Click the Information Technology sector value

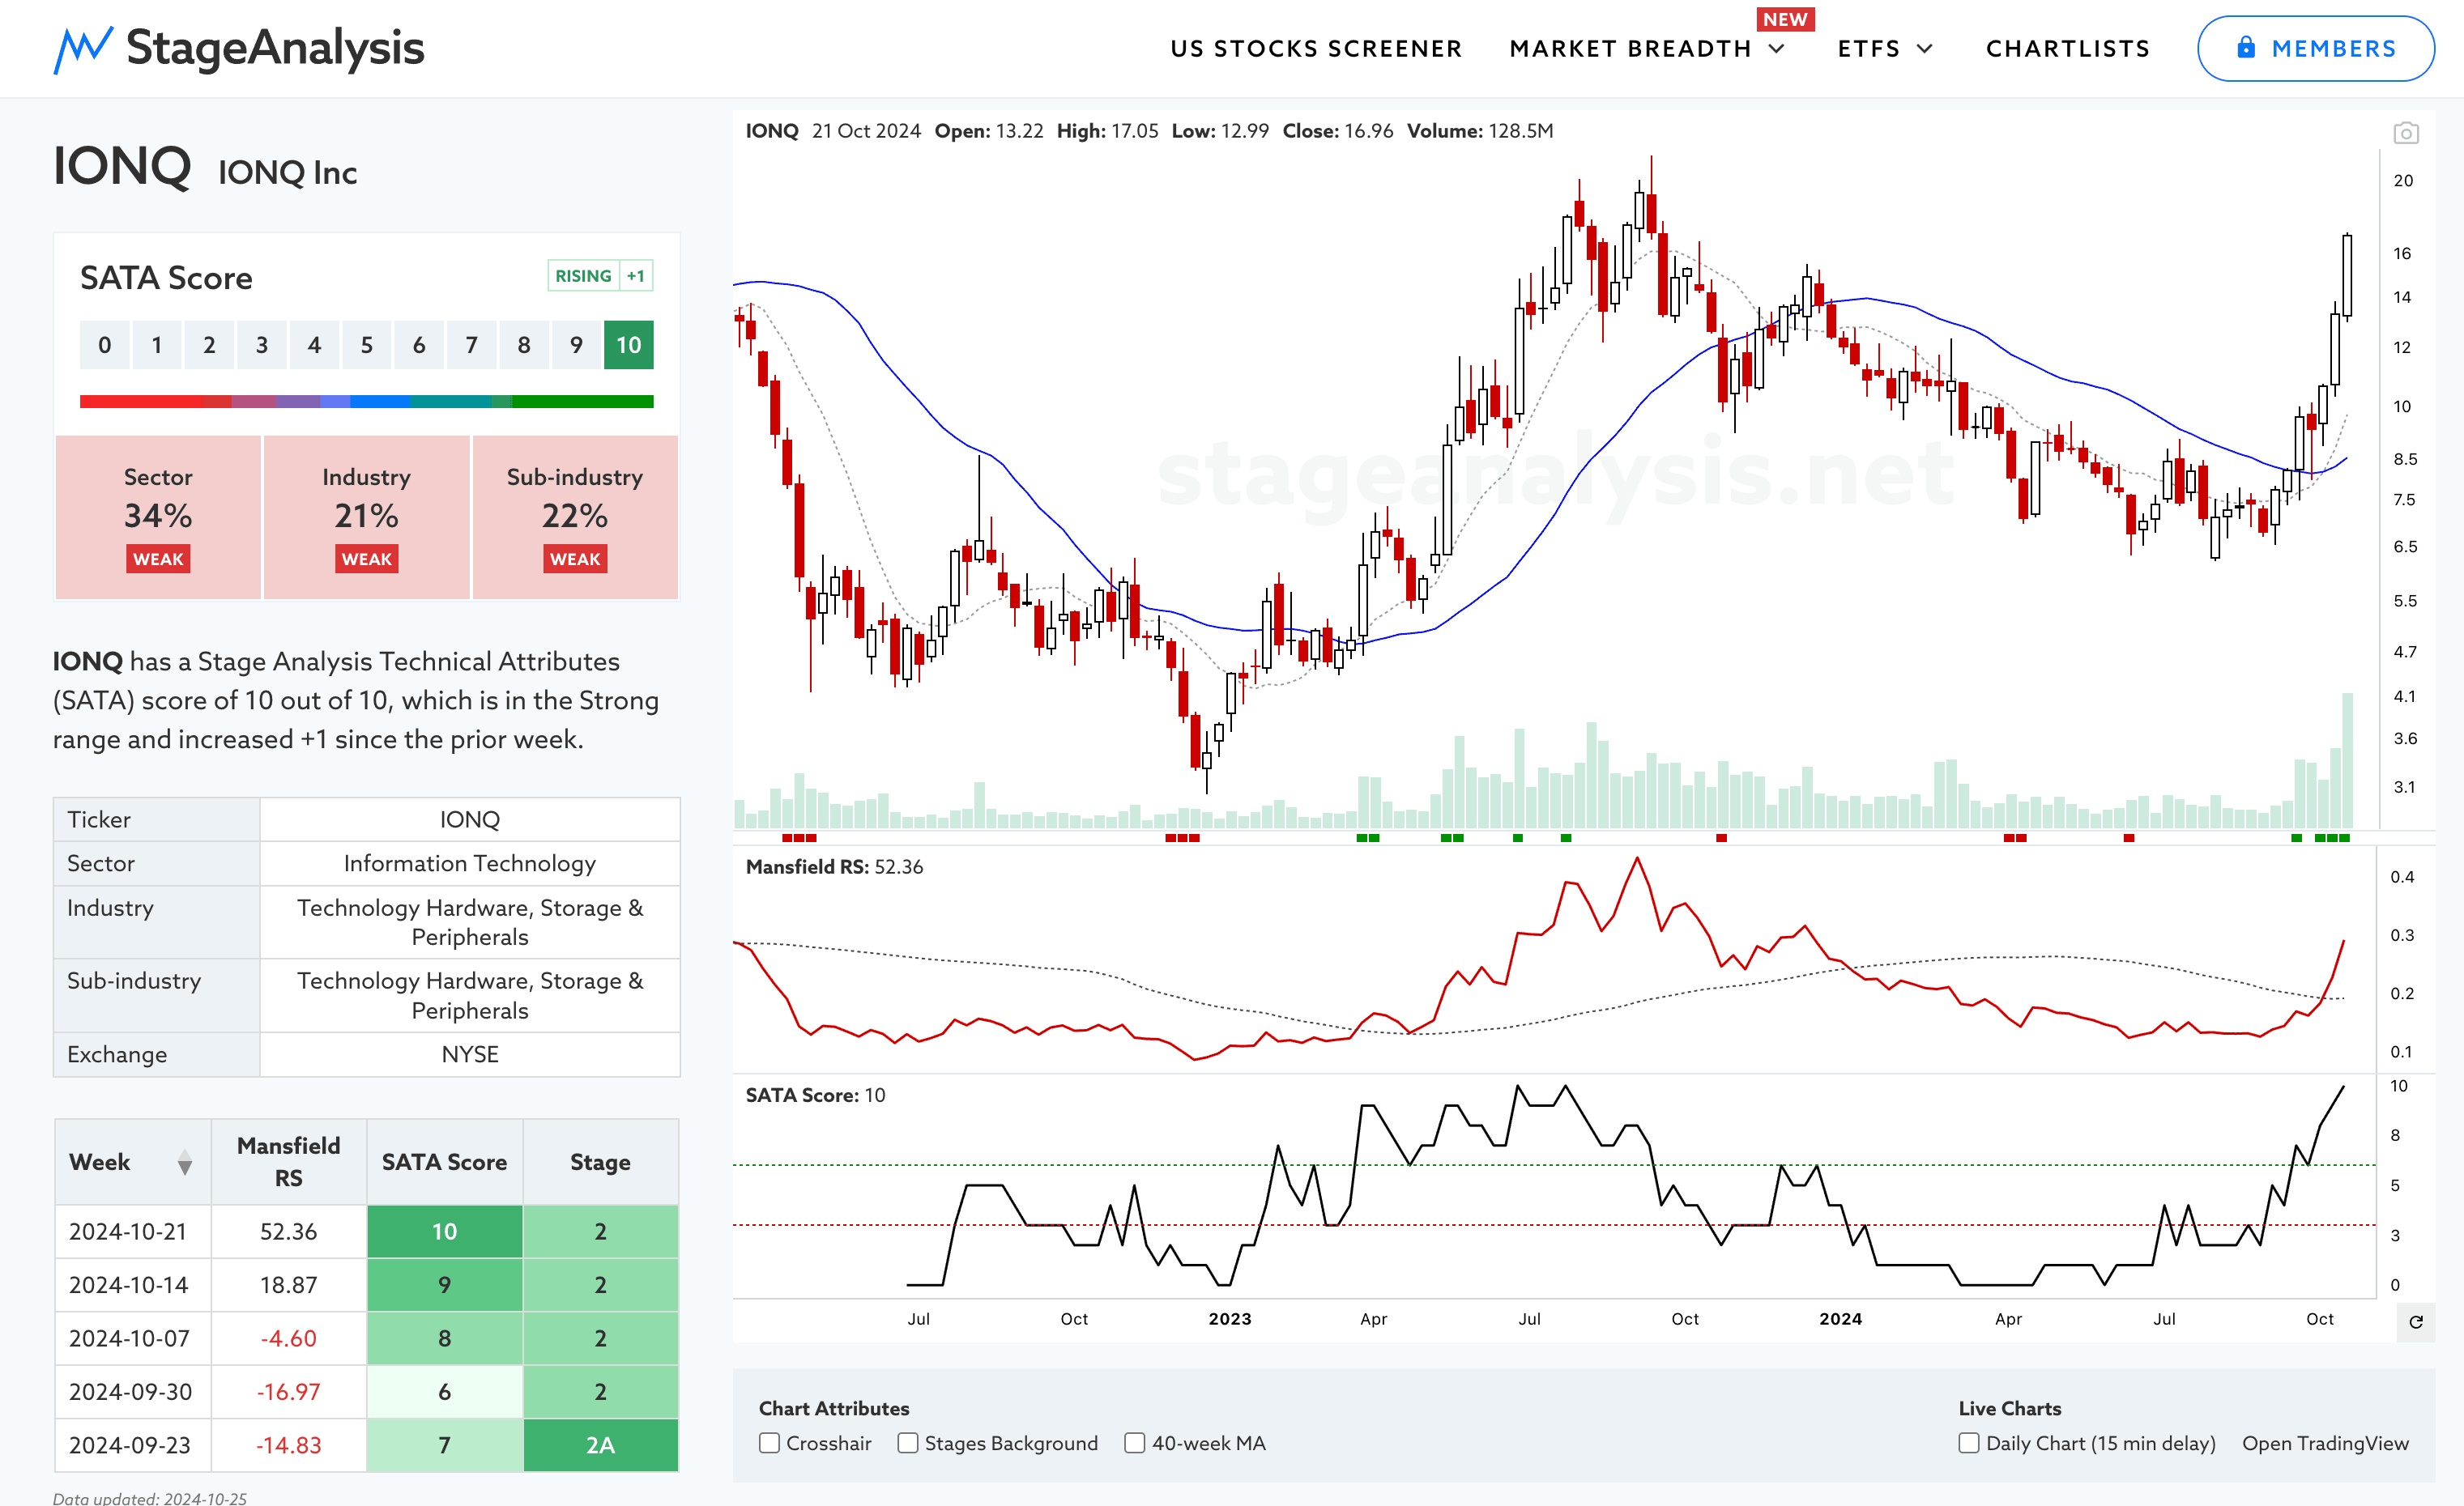(470, 863)
